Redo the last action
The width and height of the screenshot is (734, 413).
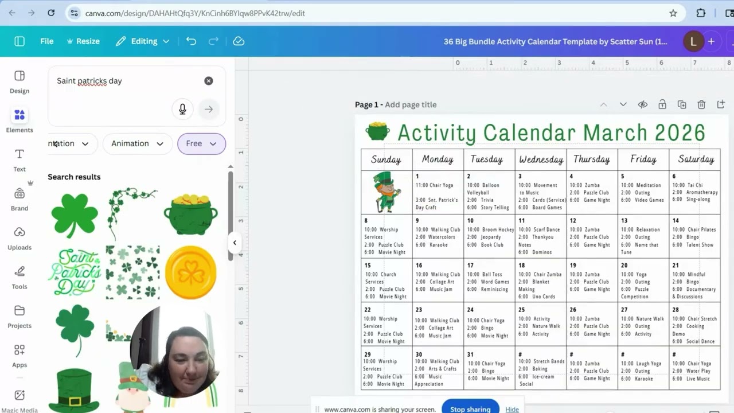(x=213, y=41)
